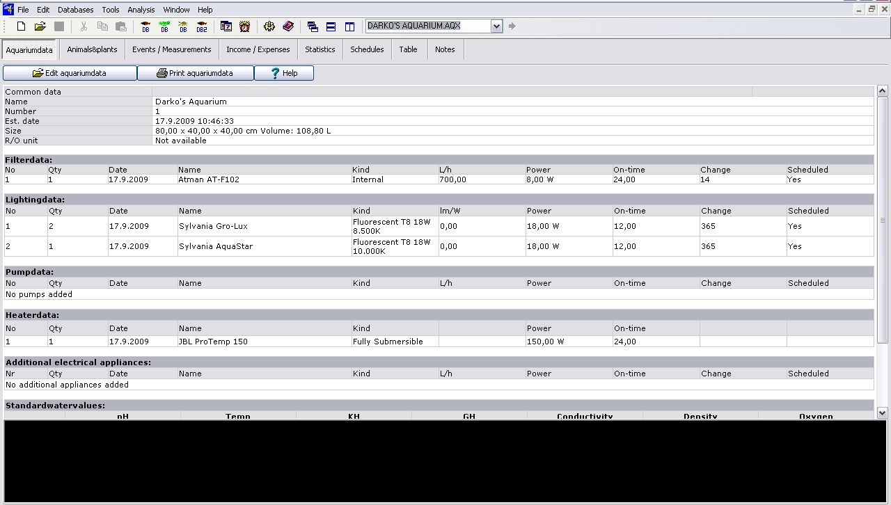Click the New file icon in the toolbar
This screenshot has width=891, height=505.
click(21, 26)
